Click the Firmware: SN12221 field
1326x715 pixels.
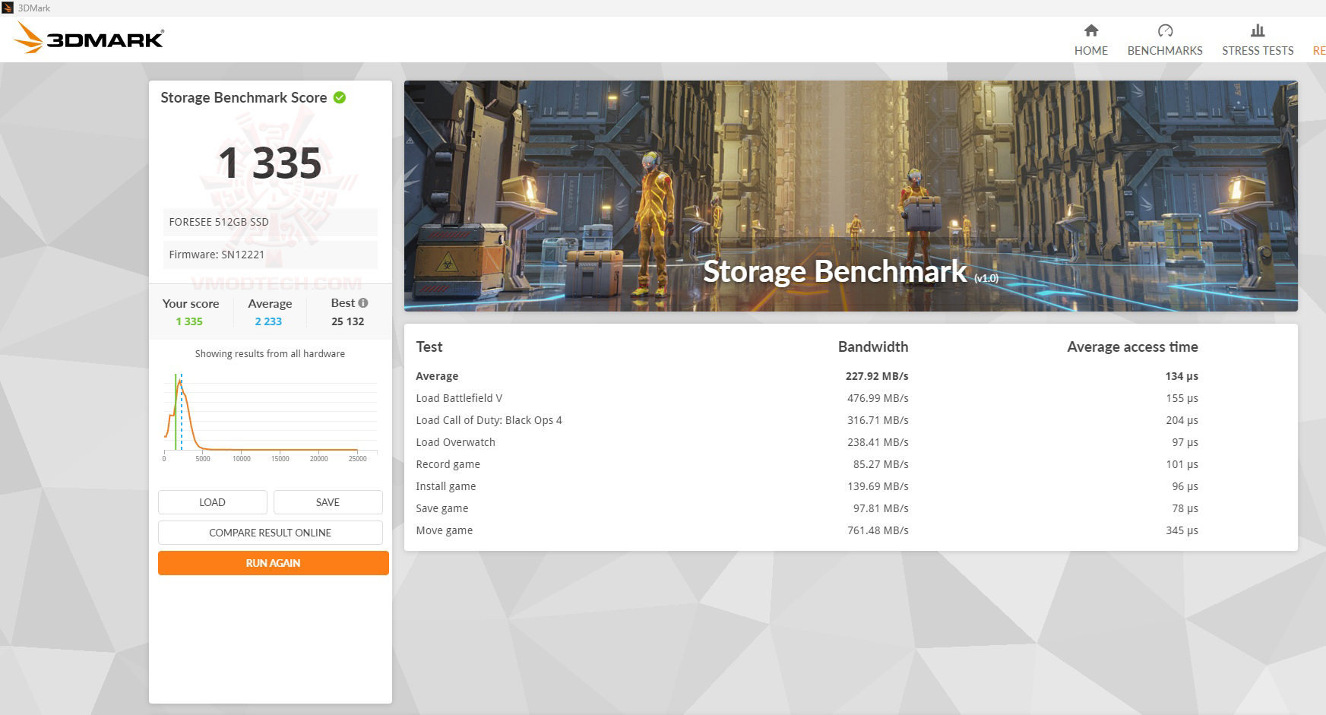pyautogui.click(x=270, y=255)
